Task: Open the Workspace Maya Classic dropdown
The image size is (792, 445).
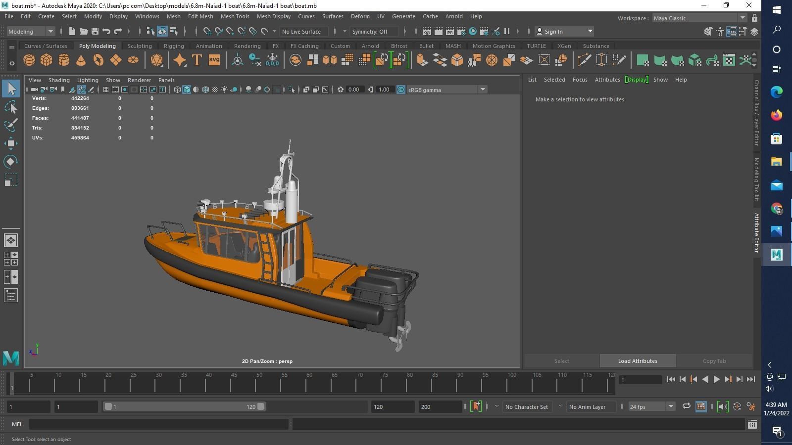Action: (x=699, y=18)
